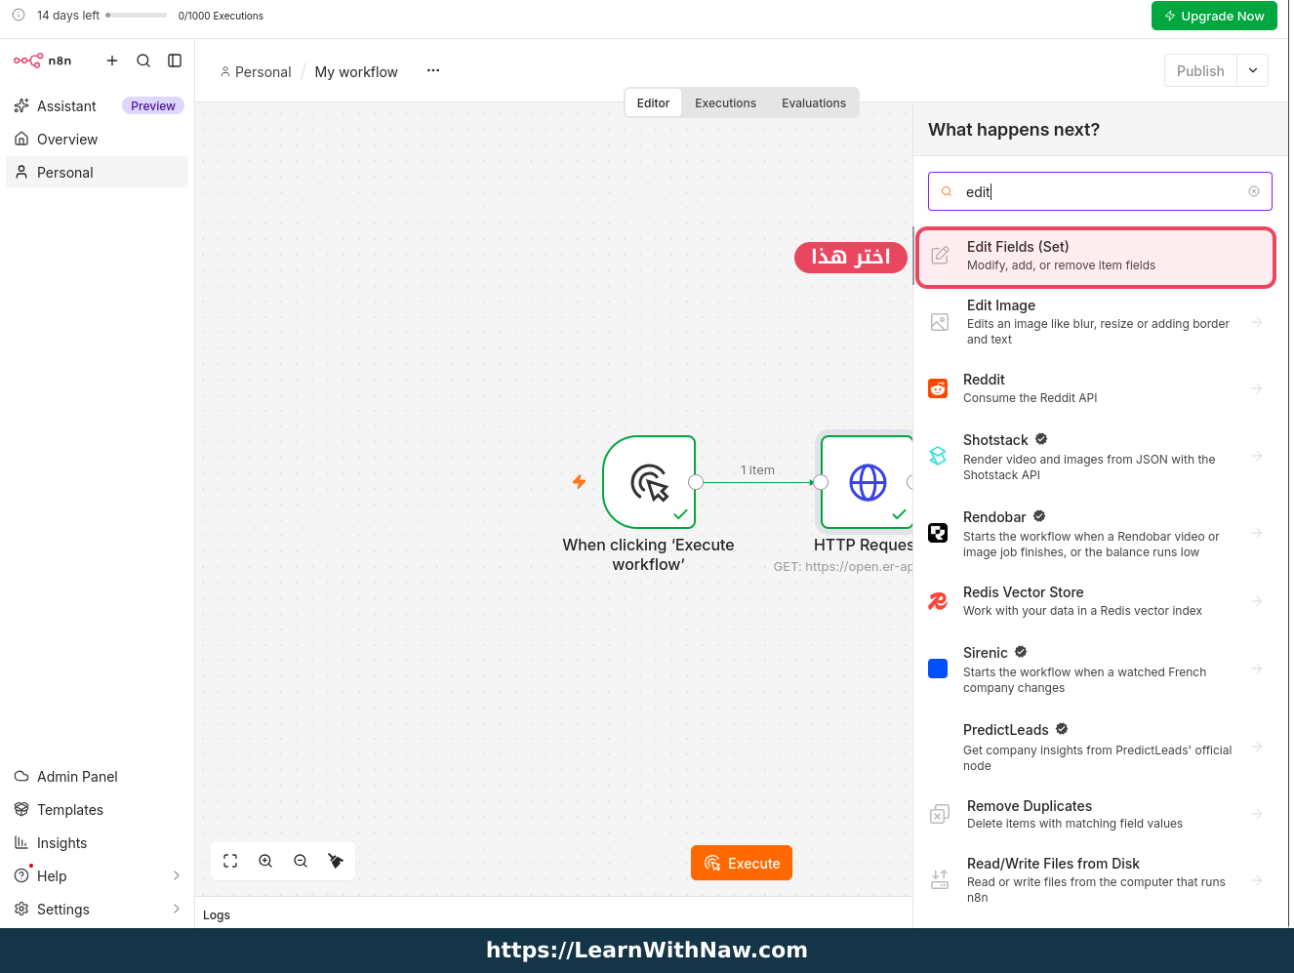Click the fit-to-view canvas icon

pos(230,861)
